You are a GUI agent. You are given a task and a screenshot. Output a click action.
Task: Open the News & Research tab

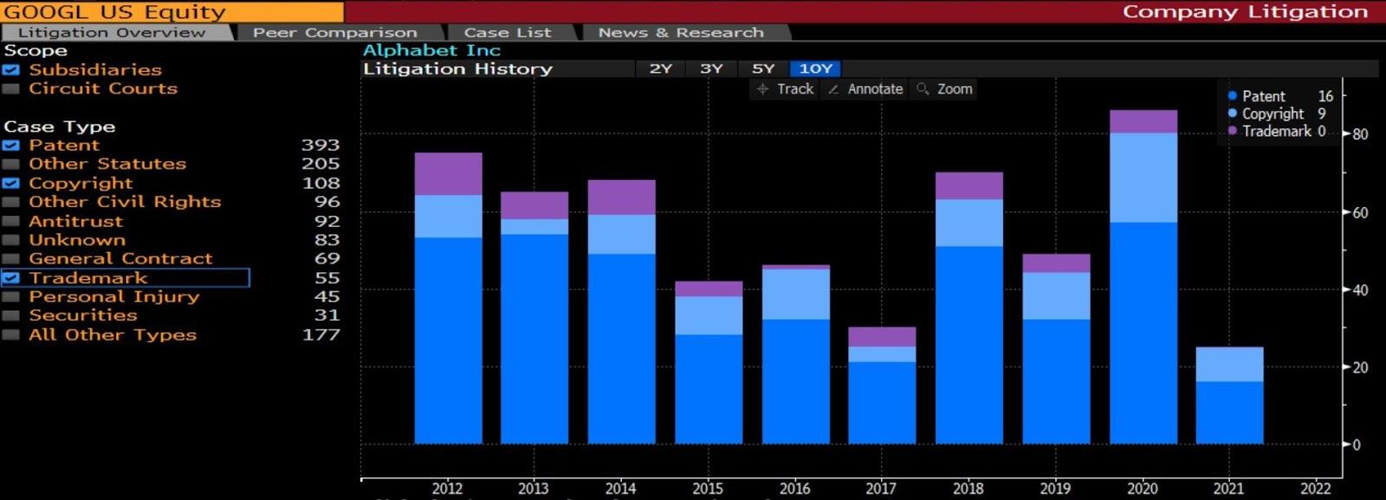pyautogui.click(x=680, y=33)
